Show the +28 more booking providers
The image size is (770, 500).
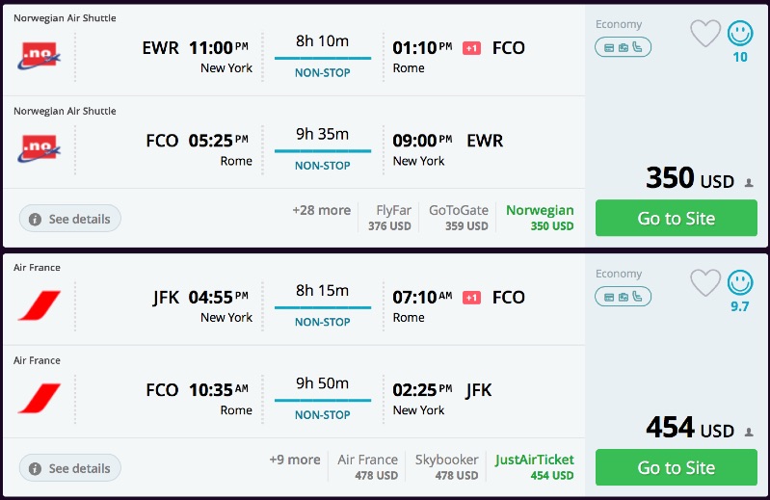point(322,210)
